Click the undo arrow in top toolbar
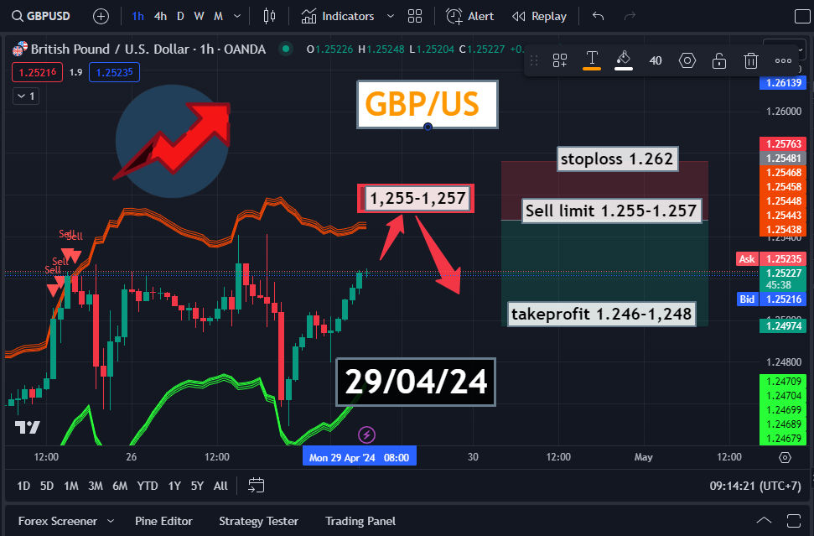The width and height of the screenshot is (814, 536). (x=598, y=16)
